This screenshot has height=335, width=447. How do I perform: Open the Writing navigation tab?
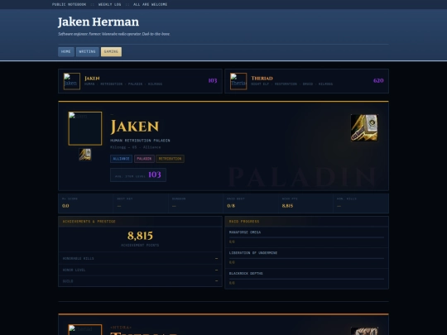click(x=88, y=52)
